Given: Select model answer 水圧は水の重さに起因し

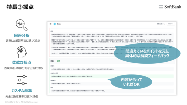Looking at the screenshot, I should 67,84.
